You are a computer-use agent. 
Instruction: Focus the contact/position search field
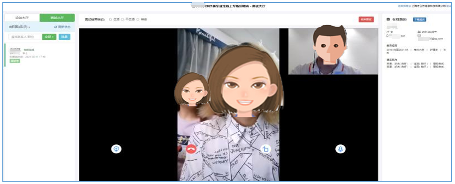click(25, 37)
